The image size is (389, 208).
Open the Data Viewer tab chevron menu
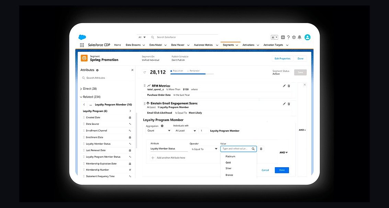pos(188,45)
